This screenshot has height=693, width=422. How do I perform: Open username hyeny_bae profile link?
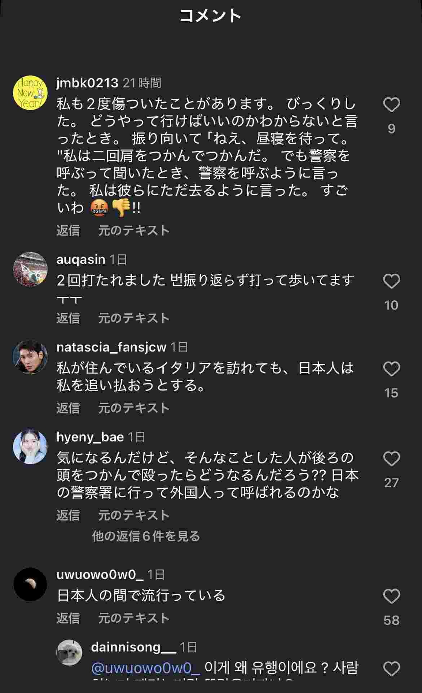point(90,437)
